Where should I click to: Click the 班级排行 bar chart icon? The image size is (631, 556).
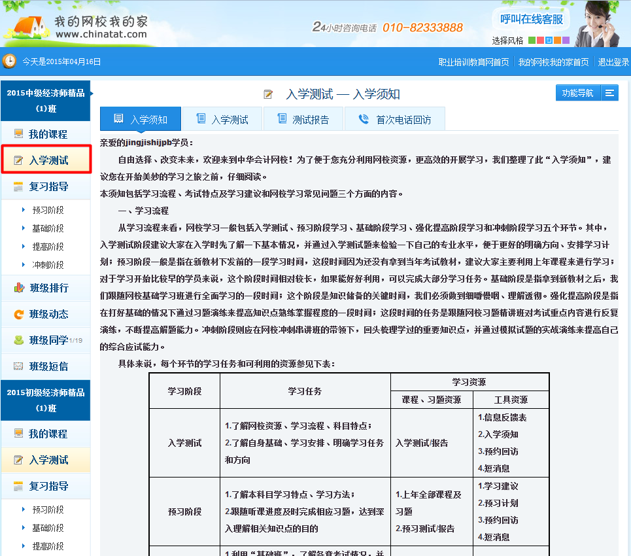(18, 288)
